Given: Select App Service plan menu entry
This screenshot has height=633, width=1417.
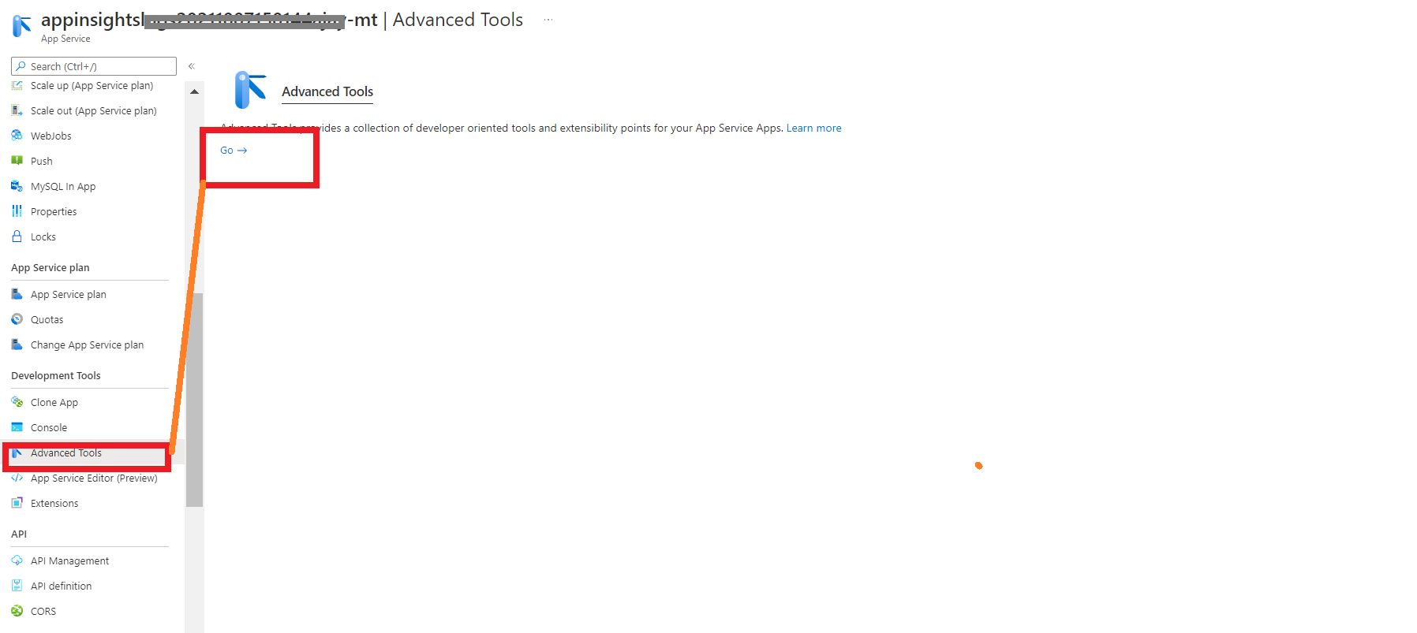Looking at the screenshot, I should (68, 294).
